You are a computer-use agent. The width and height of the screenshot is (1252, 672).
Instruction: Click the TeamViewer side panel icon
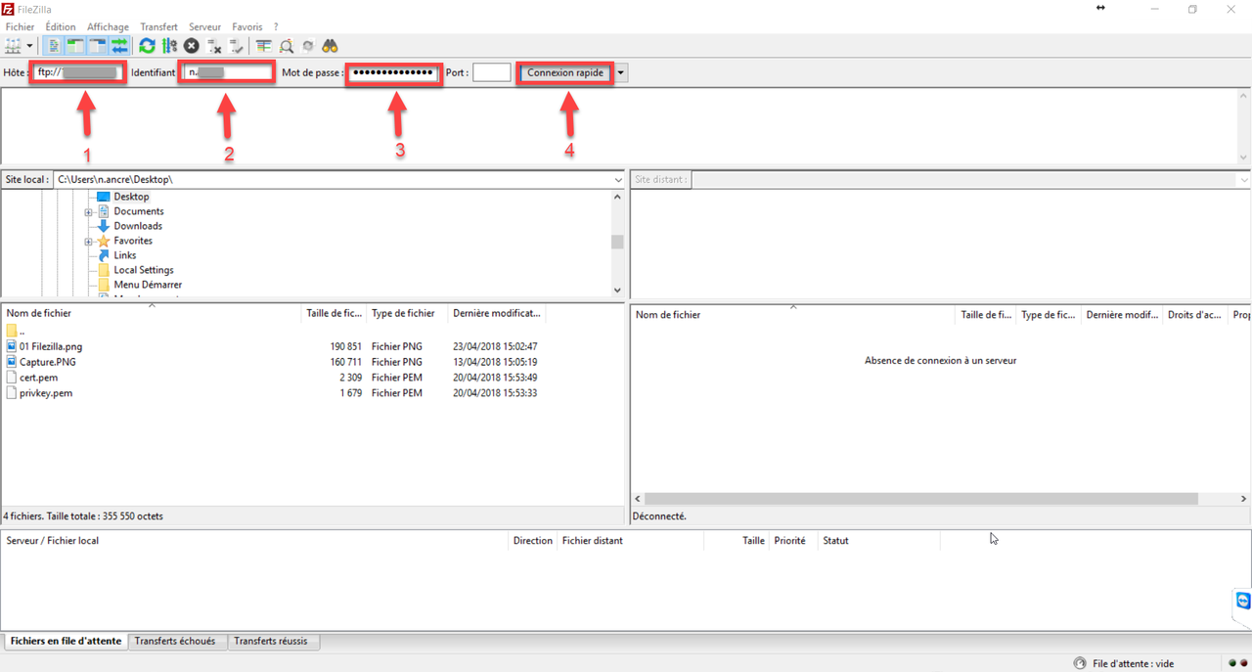tap(1242, 601)
